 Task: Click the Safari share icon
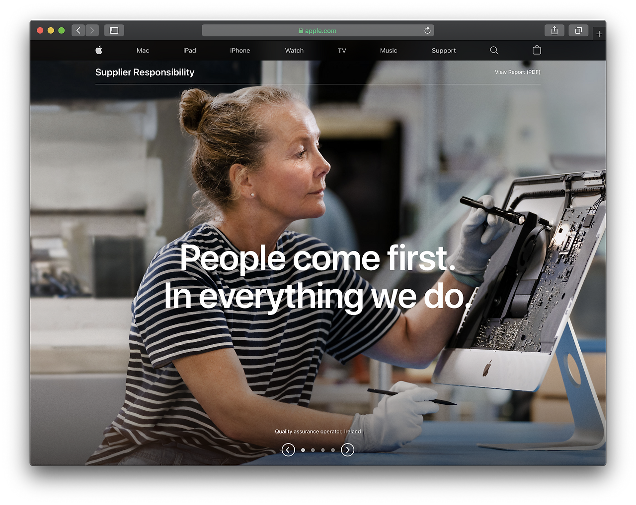pos(555,30)
